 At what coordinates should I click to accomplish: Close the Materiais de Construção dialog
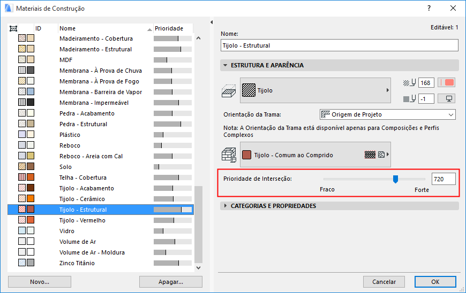[453, 9]
